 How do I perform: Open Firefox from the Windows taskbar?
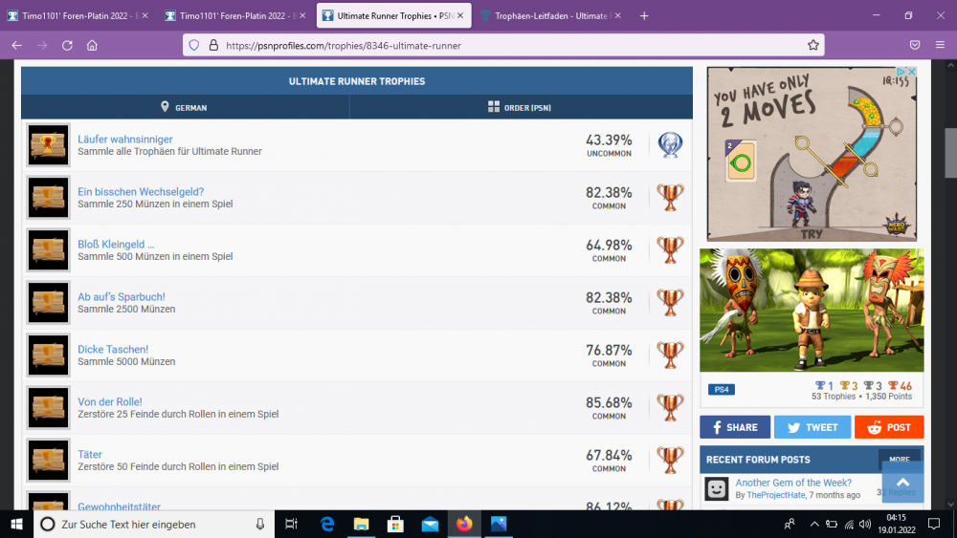464,524
